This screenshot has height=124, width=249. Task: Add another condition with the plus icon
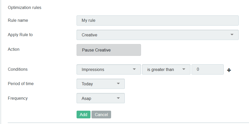coord(229,70)
